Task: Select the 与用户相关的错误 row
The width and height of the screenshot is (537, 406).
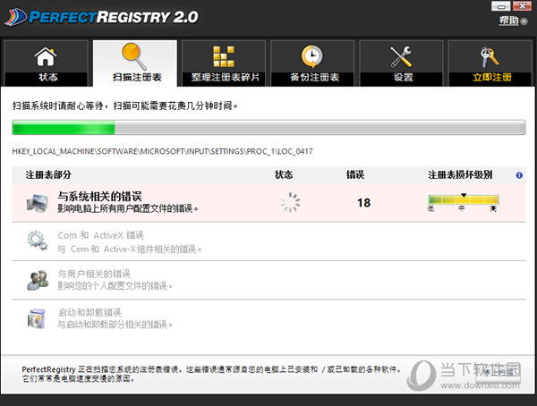Action: point(268,280)
